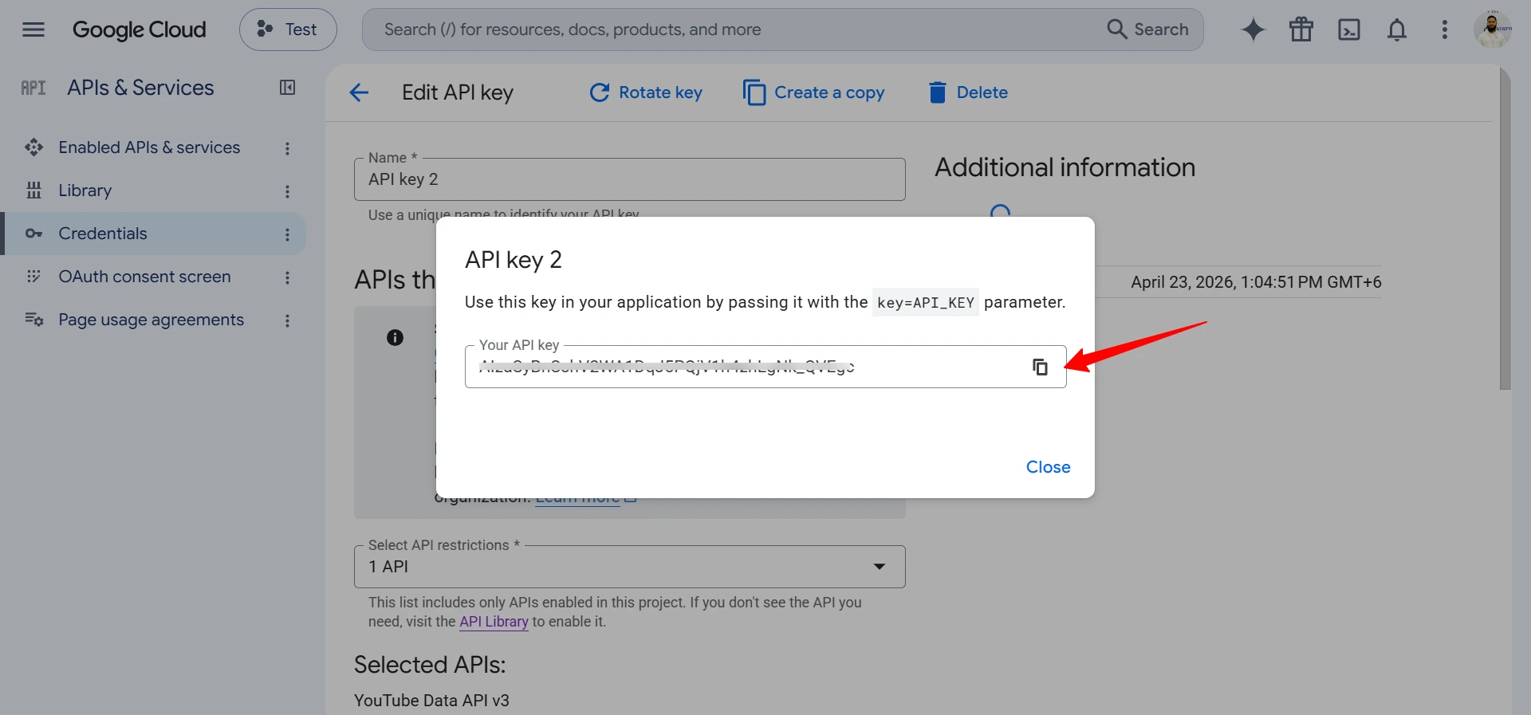Open options menu for Credentials
The image size is (1531, 715).
(287, 234)
